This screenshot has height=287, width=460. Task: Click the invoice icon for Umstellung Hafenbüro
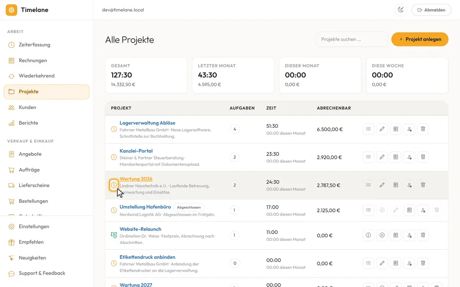click(x=409, y=210)
